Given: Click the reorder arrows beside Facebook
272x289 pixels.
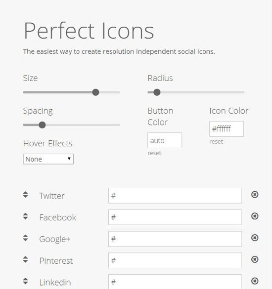Looking at the screenshot, I should click(x=25, y=216).
